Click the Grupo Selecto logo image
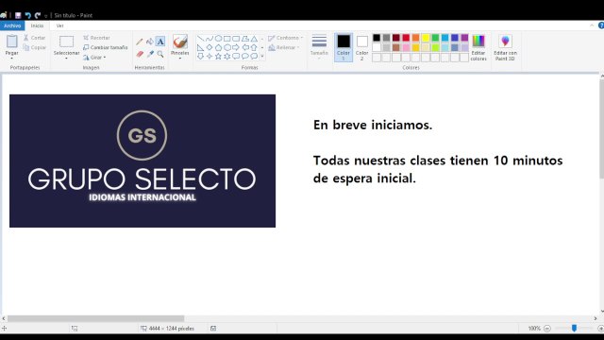The height and width of the screenshot is (340, 604). pos(143,161)
